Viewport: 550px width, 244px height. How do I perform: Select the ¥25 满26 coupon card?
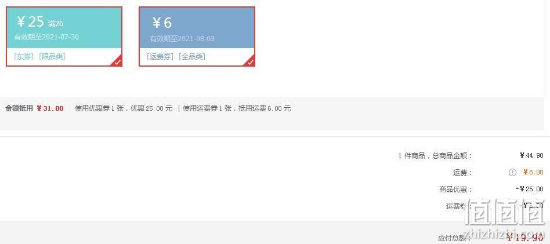64,37
